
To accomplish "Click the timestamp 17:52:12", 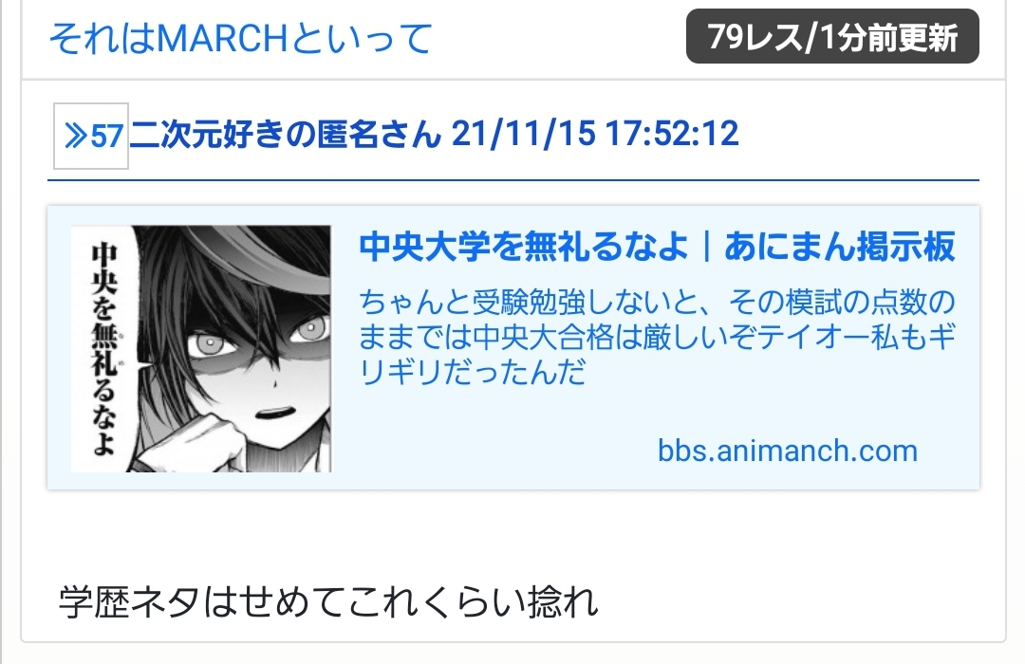I will (x=672, y=134).
